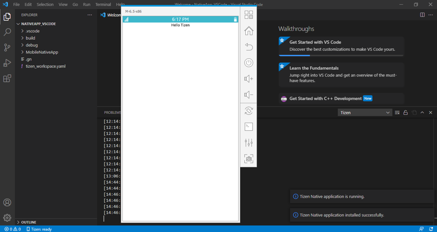Open the Tizen output channel dropdown
Viewport: 437px width, 232px height.
365,112
